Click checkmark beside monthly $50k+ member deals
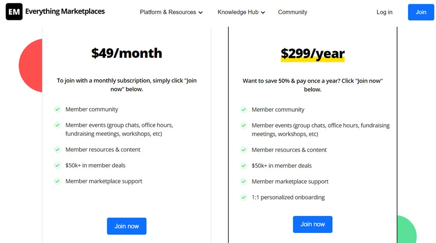Screen dimensions: 436x243 pos(57,165)
